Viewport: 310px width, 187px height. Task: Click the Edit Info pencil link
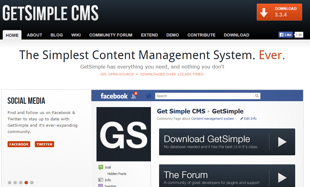248,119
